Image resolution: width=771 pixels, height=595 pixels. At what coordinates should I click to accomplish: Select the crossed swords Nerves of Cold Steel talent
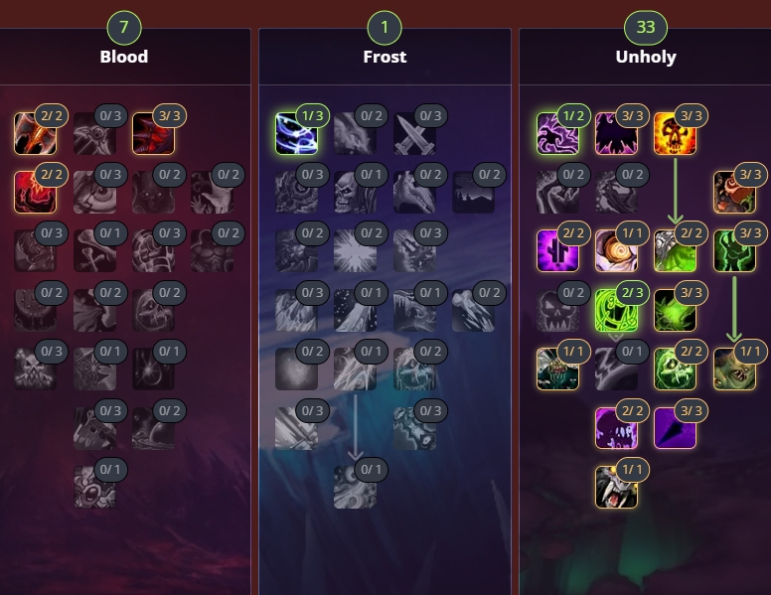coord(414,134)
